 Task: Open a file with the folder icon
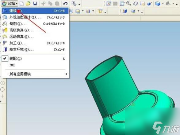tap(28, 3)
